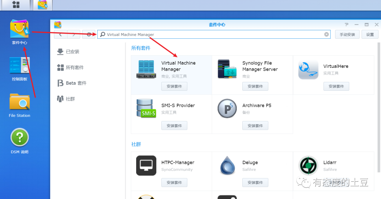Viewport: 381px width, 199px height.
Task: Click the back navigation arrow in Package Center
Action: click(60, 34)
